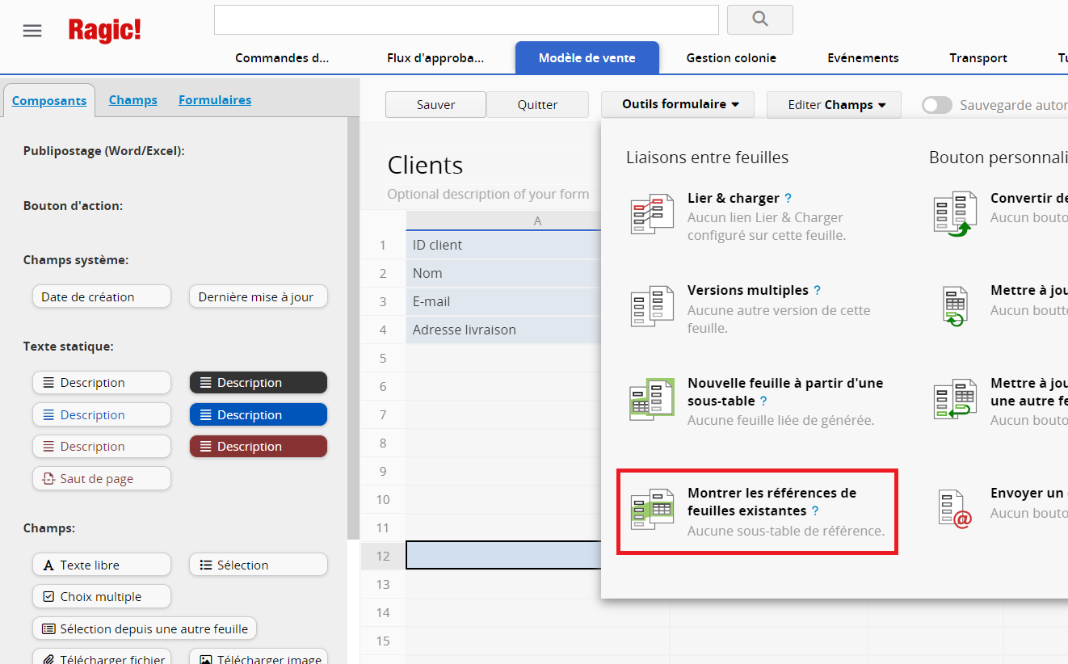Switch to the Champs tab

(132, 100)
